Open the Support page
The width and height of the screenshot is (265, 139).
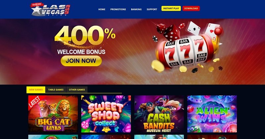coord(152,10)
